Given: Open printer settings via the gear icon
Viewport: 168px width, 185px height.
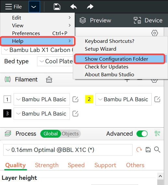Looking at the screenshot, I should [155, 33].
